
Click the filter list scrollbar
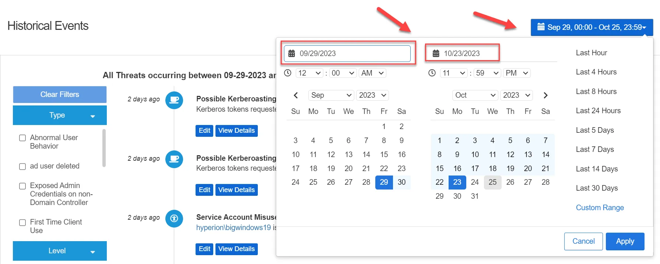tap(104, 148)
